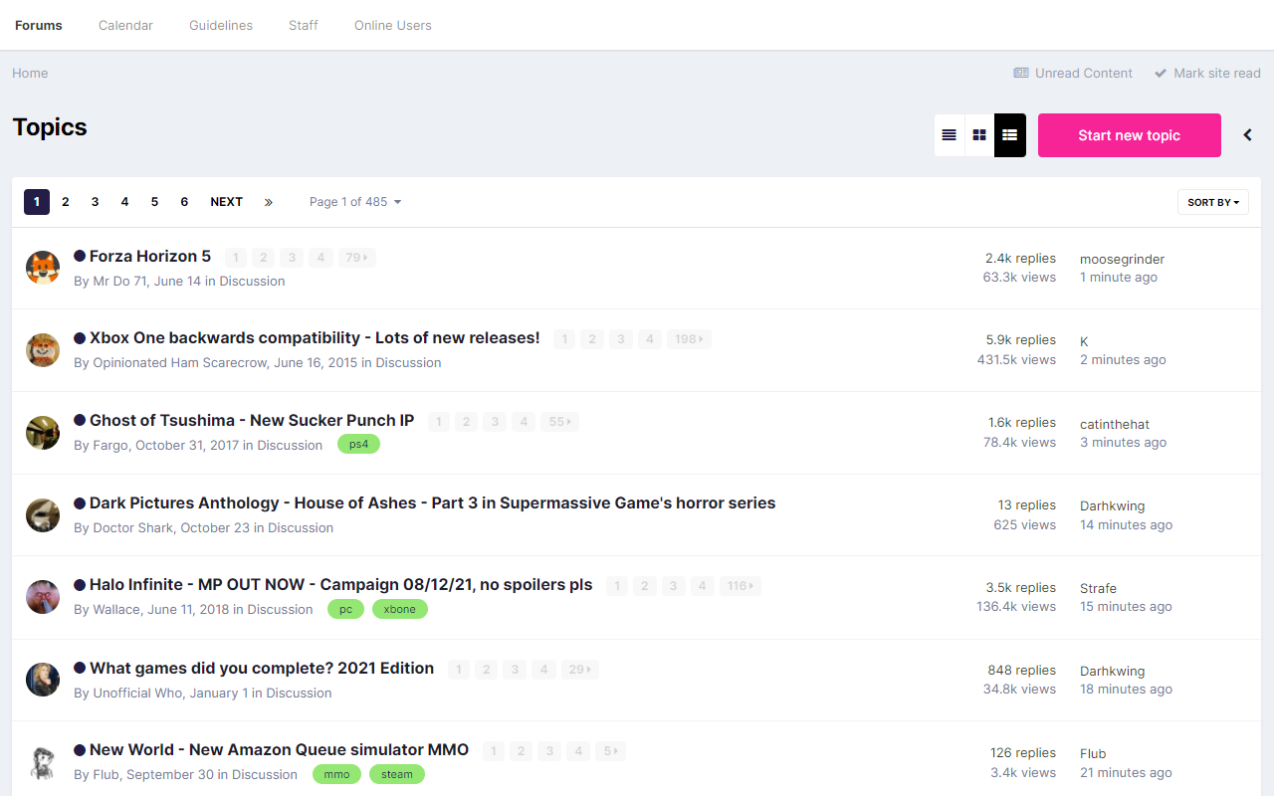This screenshot has width=1274, height=796.
Task: Click unread dot beside Xbox One backwards compatibility
Action: [x=80, y=338]
